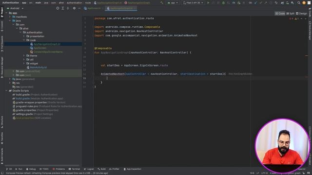Viewport: 312px width, 175px height.
Task: Open the App Inspection tool window
Action: 132,169
